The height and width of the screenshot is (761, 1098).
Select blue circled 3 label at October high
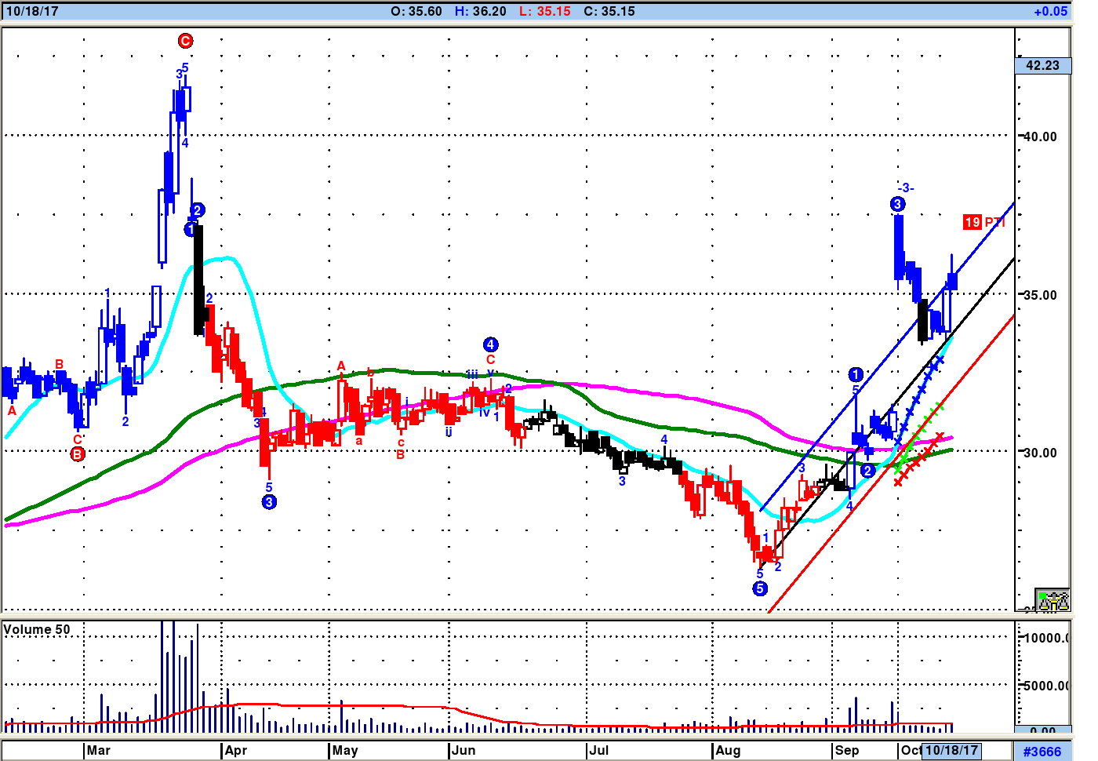coord(897,204)
